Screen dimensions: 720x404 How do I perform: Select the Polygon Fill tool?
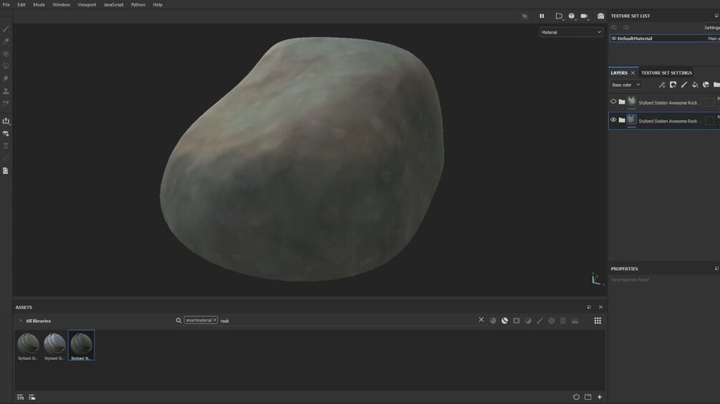(x=6, y=66)
